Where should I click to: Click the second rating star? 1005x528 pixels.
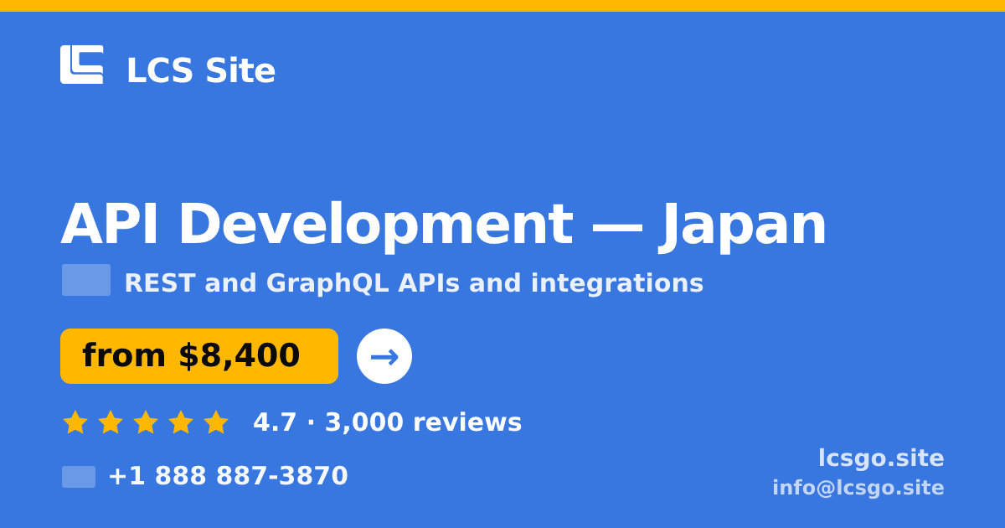(x=111, y=422)
